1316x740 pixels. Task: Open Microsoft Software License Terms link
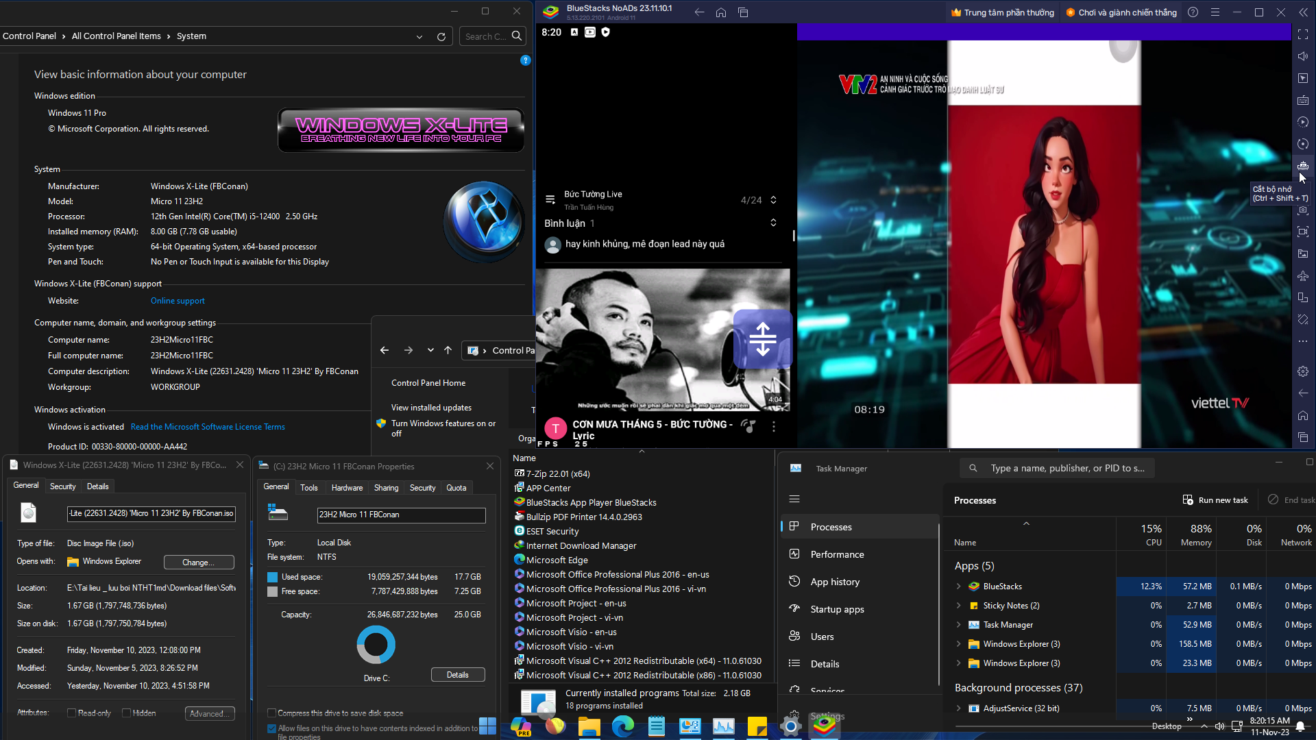[208, 427]
